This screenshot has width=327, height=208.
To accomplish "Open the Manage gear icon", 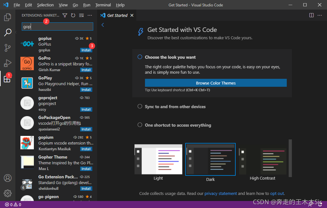I will (8, 193).
